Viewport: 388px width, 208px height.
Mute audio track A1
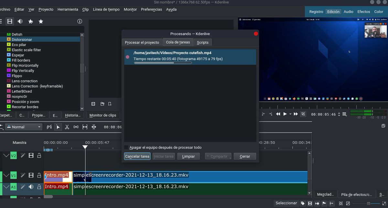[31, 187]
